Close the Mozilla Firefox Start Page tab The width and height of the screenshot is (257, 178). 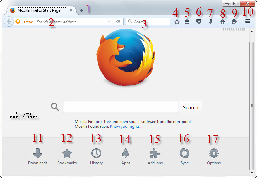pyautogui.click(x=71, y=10)
